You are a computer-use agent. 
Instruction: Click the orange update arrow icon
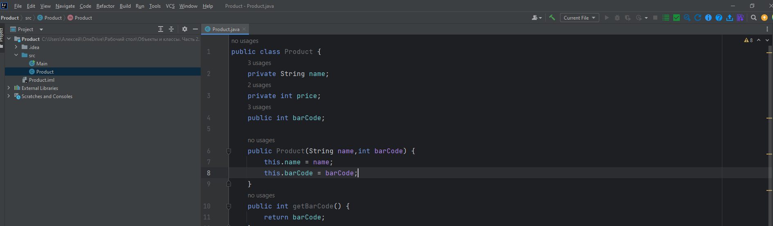point(764,18)
